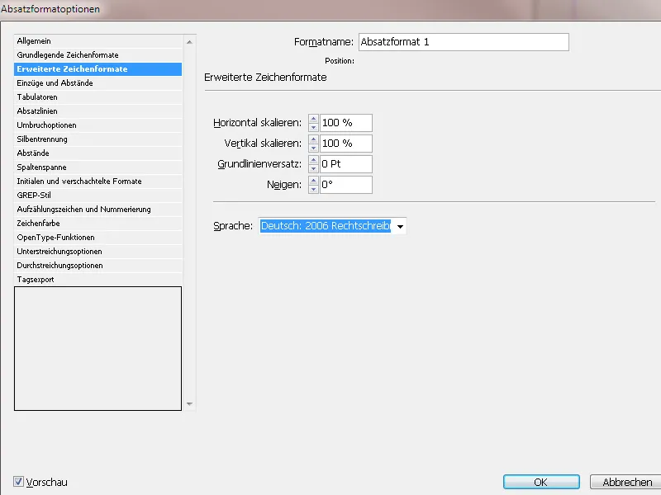
Task: Decrease Grundlinienversatz with down arrow
Action: pos(313,168)
